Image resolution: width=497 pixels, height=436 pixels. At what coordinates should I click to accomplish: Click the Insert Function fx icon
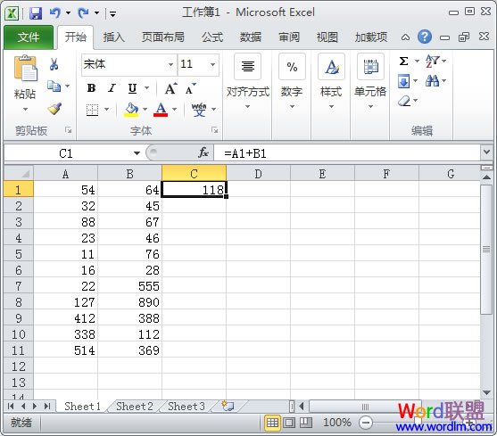click(203, 152)
